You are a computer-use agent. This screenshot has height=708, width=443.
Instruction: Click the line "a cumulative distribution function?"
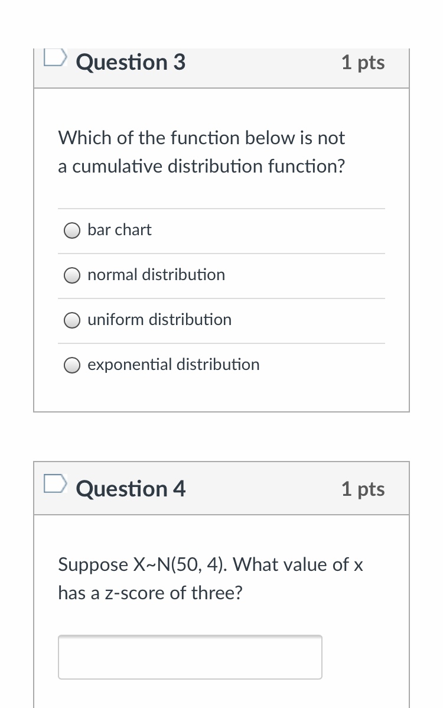click(x=201, y=167)
